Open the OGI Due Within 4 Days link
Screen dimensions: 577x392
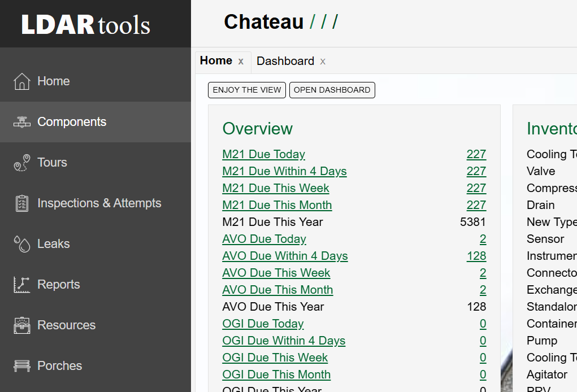pyautogui.click(x=284, y=341)
